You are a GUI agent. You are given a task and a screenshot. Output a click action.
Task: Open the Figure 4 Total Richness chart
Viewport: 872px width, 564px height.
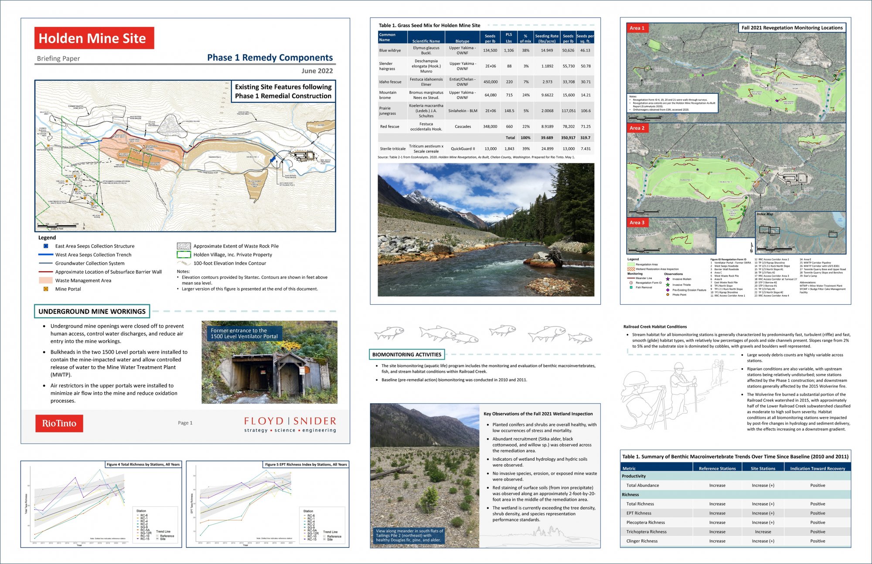101,504
